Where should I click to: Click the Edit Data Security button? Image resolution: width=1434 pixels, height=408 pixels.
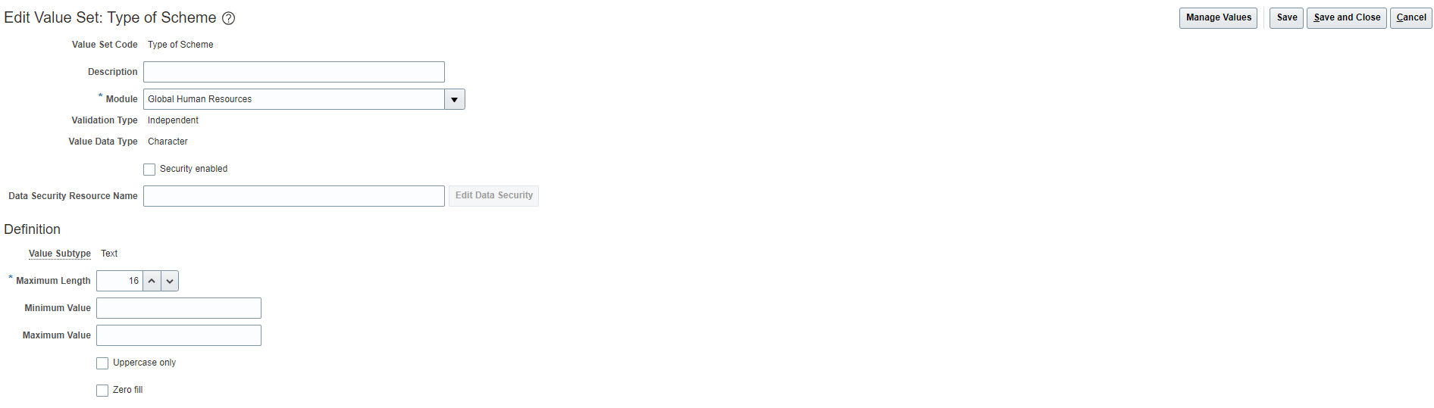493,196
